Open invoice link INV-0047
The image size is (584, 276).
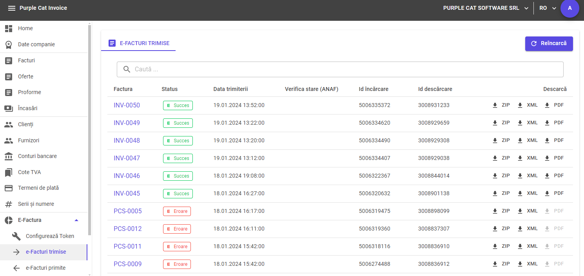(x=127, y=158)
